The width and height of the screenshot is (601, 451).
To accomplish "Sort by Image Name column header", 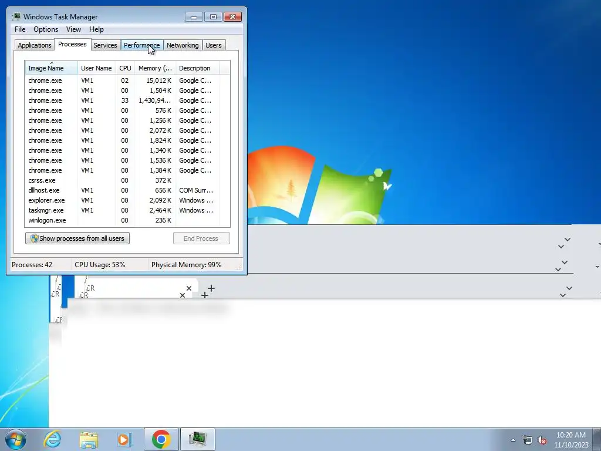I will point(52,68).
